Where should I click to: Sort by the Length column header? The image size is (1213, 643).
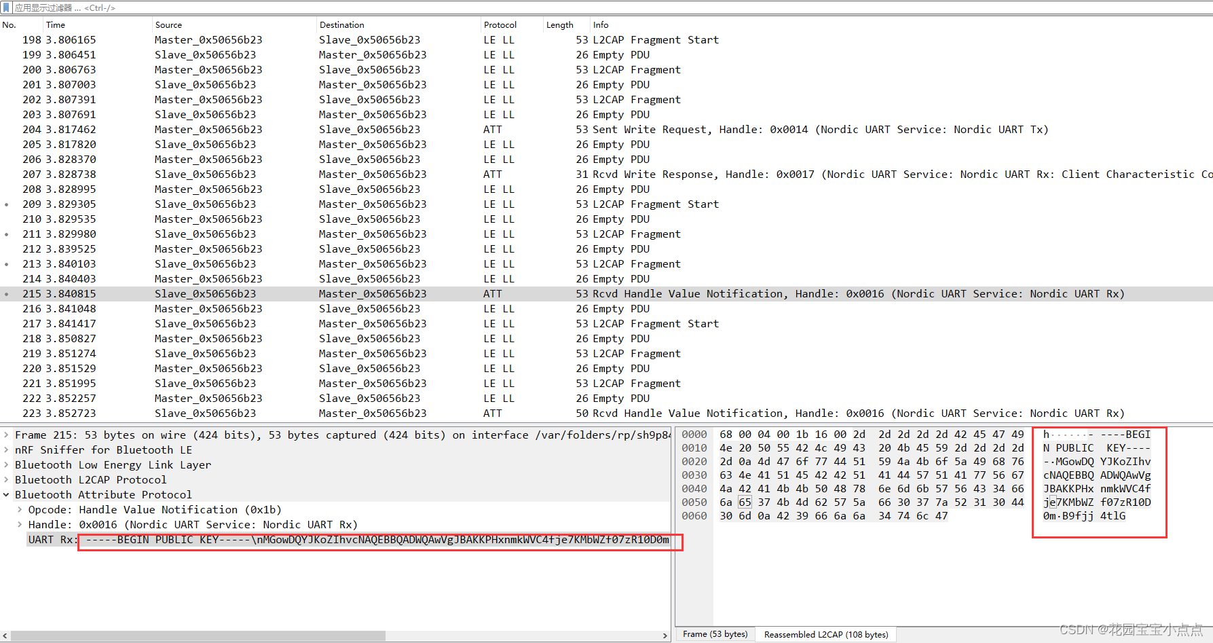tap(560, 25)
